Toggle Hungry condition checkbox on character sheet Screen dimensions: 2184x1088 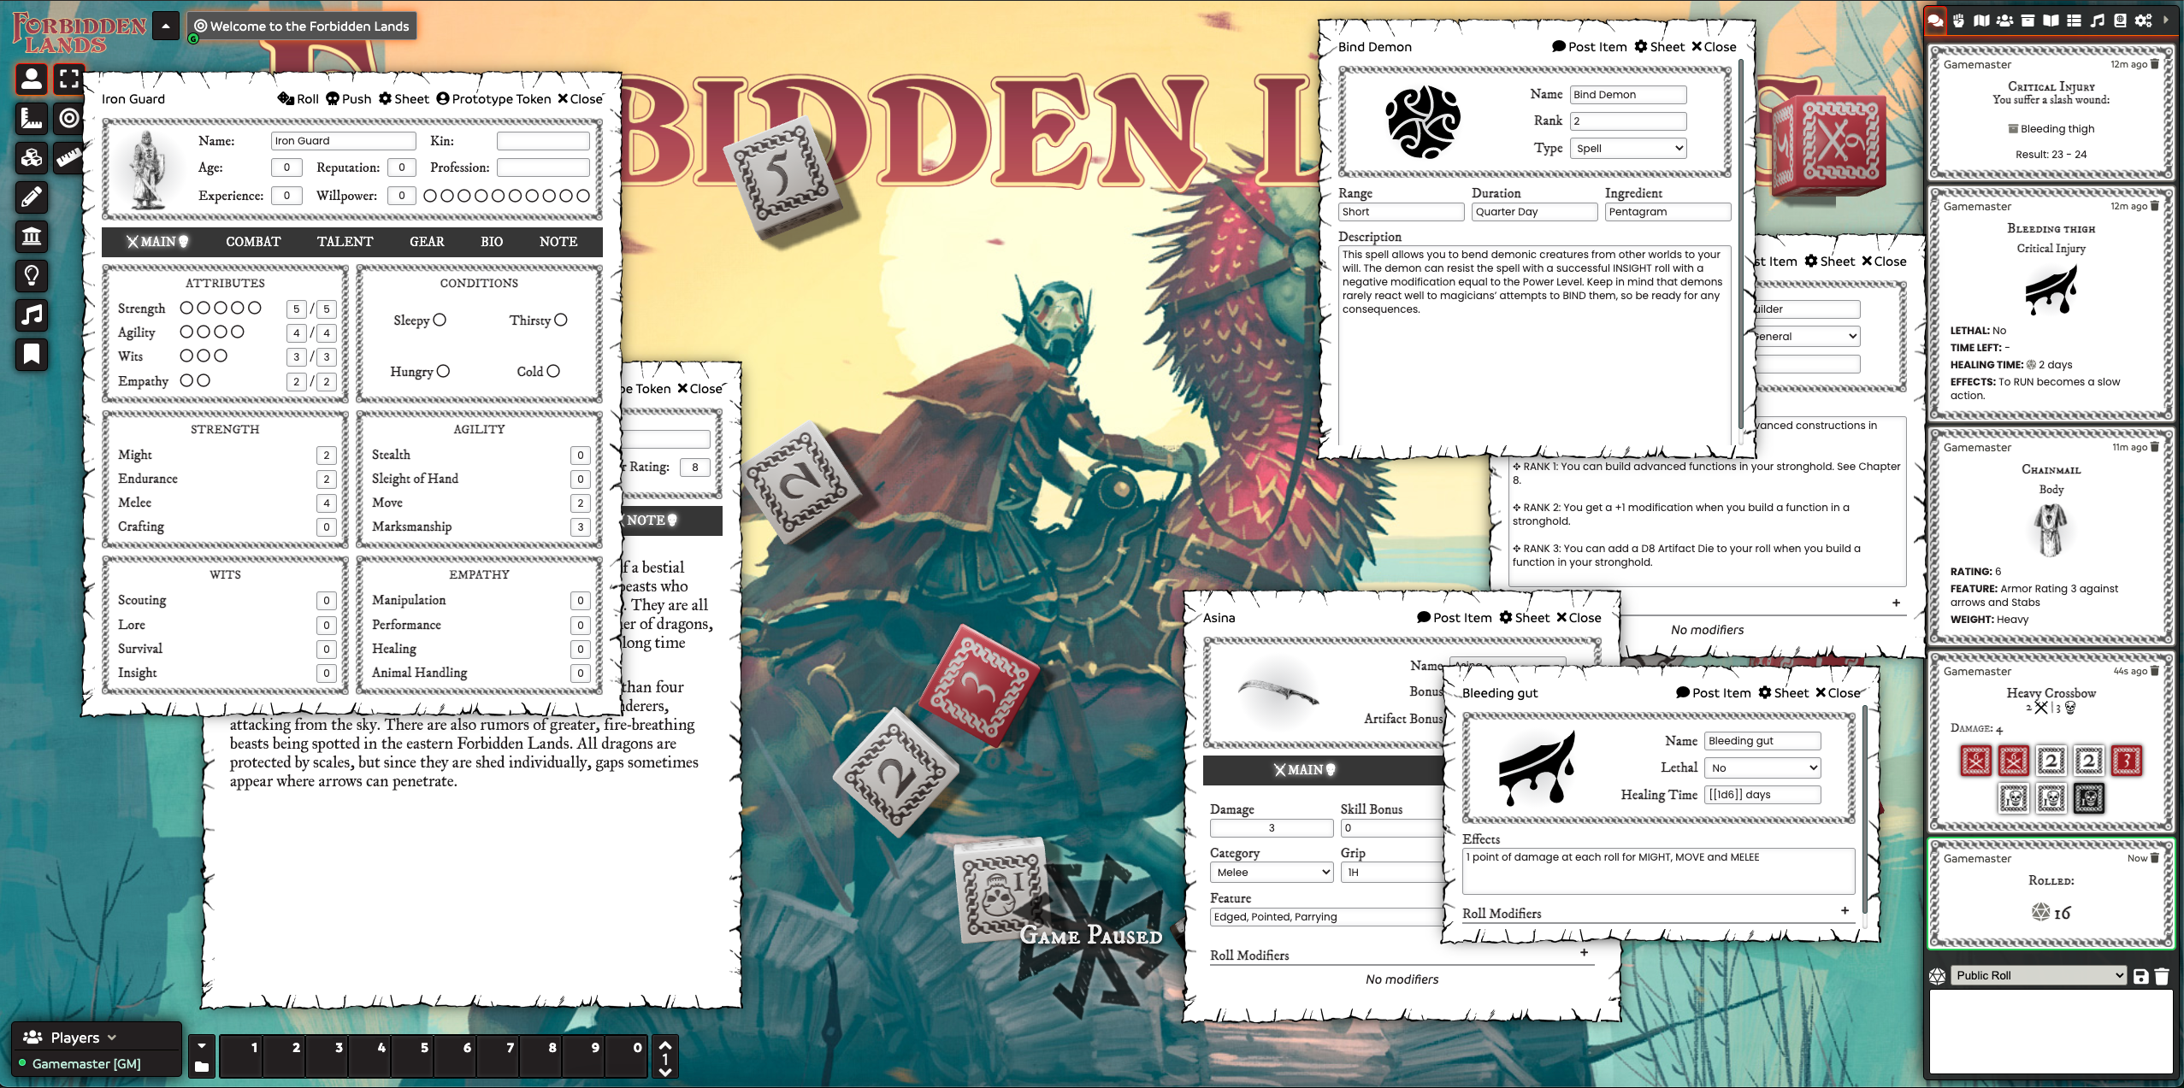pyautogui.click(x=443, y=373)
